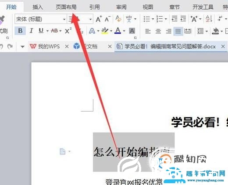Switch to the 开始 ribbon tab
The image size is (228, 185).
(11, 7)
